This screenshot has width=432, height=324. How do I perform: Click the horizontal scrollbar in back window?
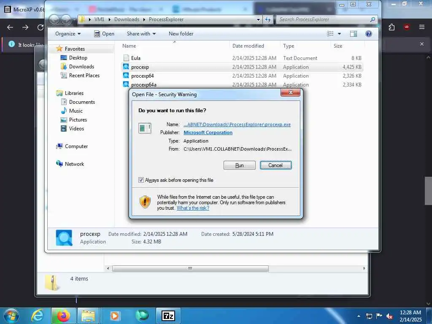190,268
